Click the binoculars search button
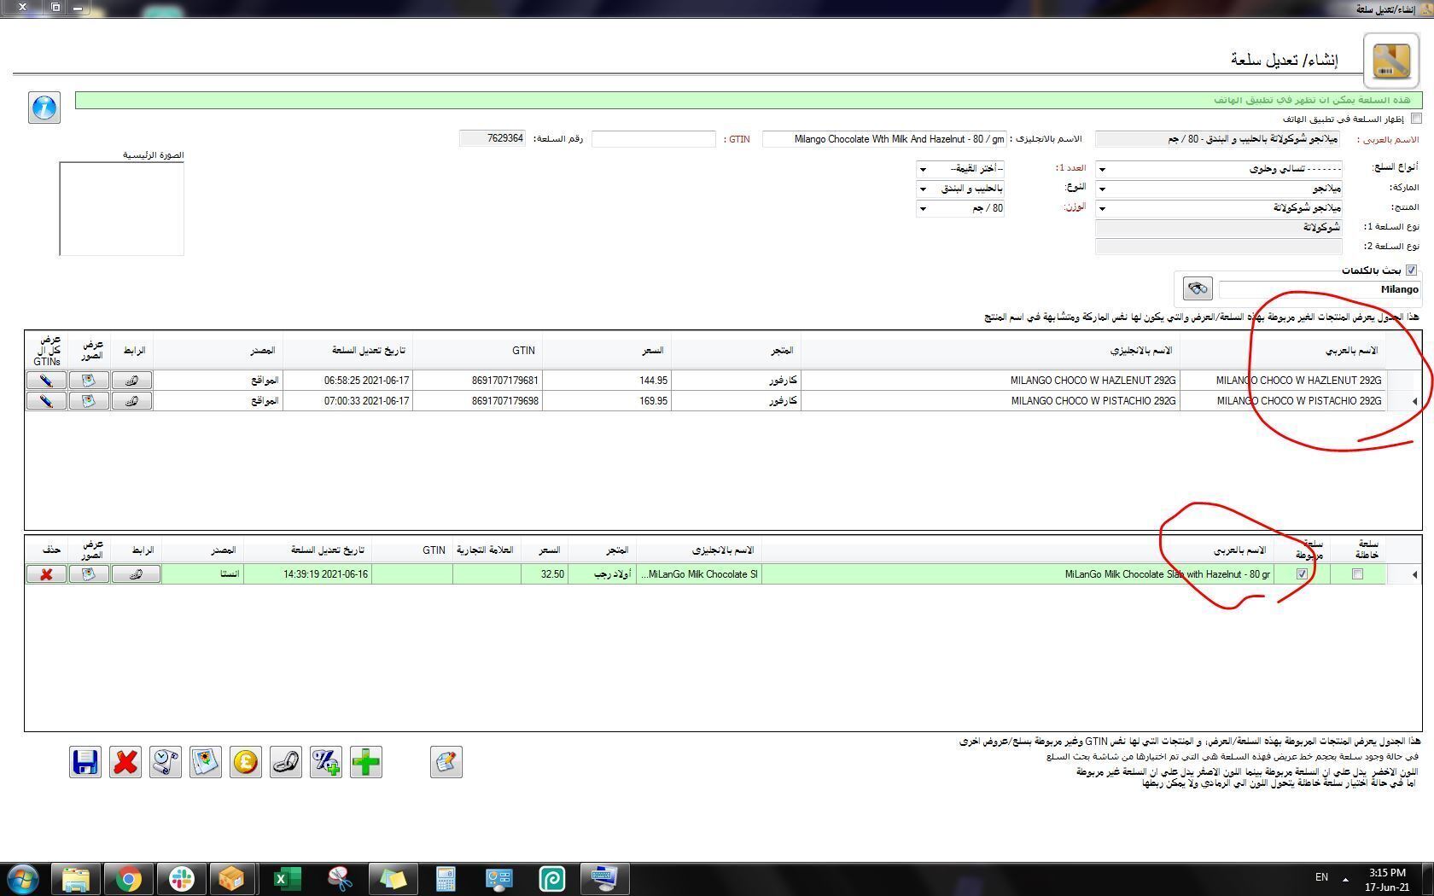 pos(1198,288)
